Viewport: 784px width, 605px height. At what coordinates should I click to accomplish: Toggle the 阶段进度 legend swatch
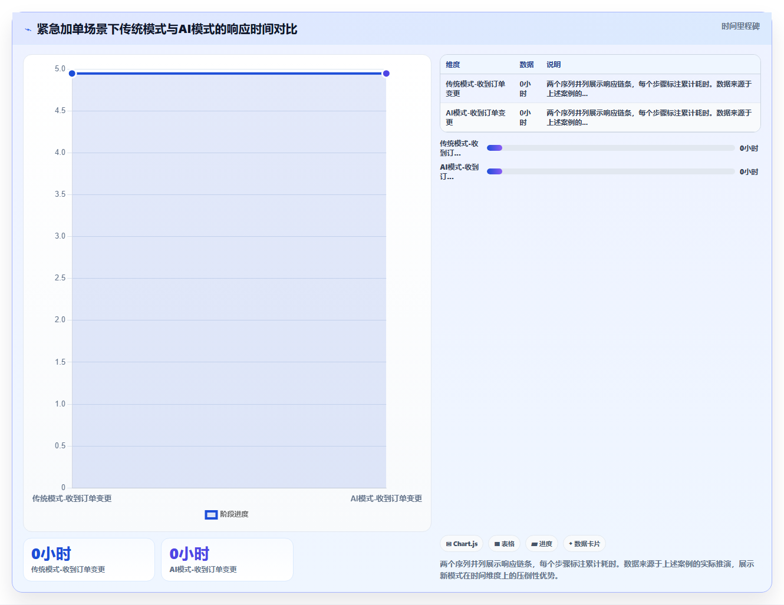[211, 515]
